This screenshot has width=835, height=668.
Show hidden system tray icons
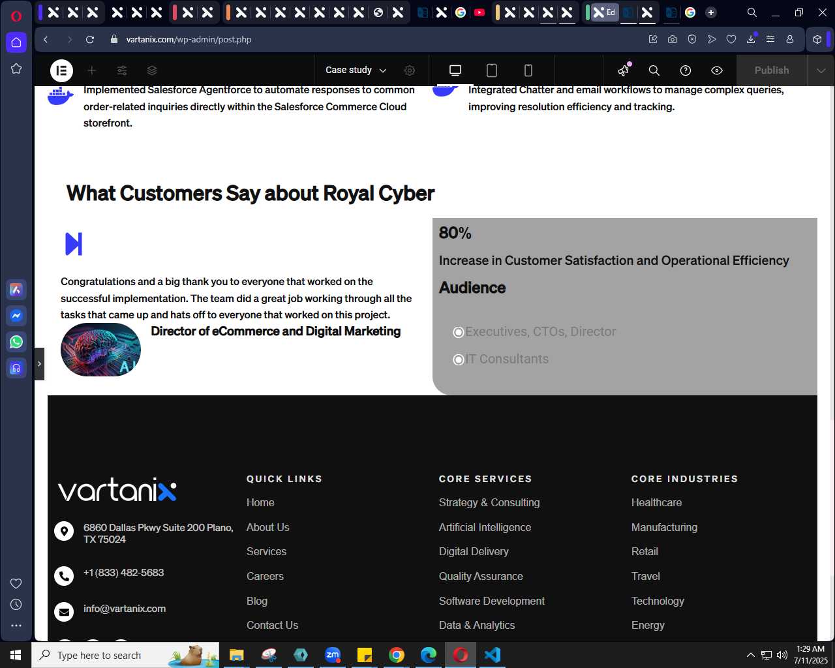pyautogui.click(x=750, y=655)
